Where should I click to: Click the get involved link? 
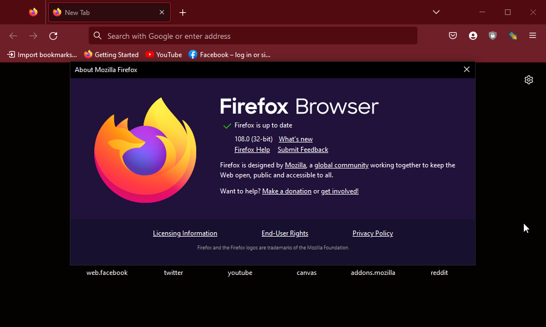pos(339,191)
